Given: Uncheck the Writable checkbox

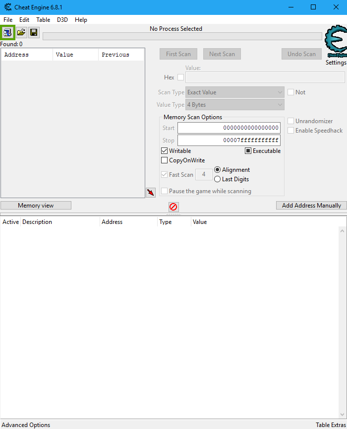Looking at the screenshot, I should click(164, 151).
